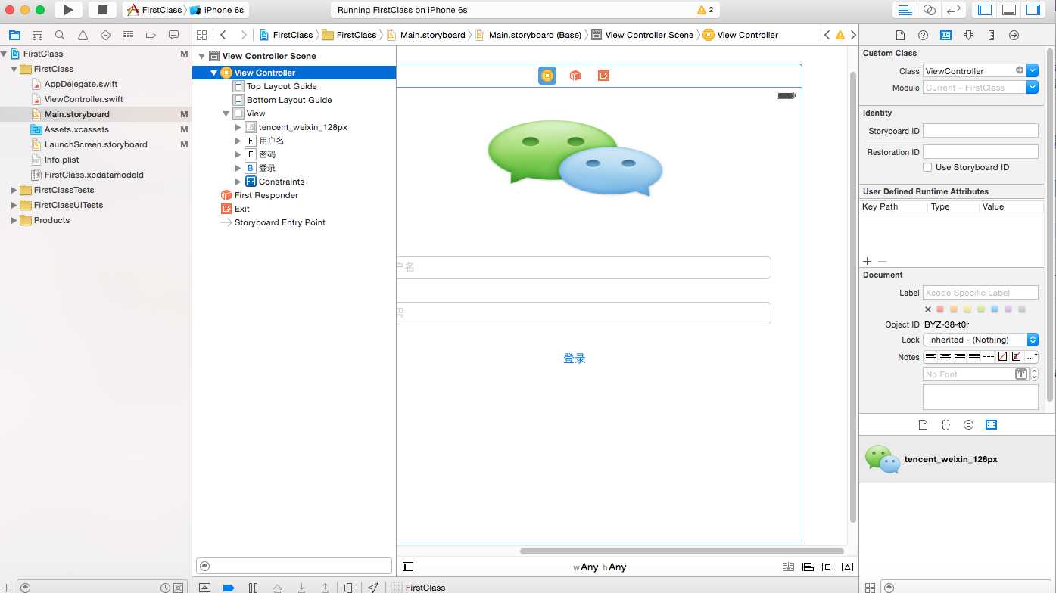Open the Symbol navigator
Viewport: 1056px width, 593px height.
pyautogui.click(x=37, y=35)
